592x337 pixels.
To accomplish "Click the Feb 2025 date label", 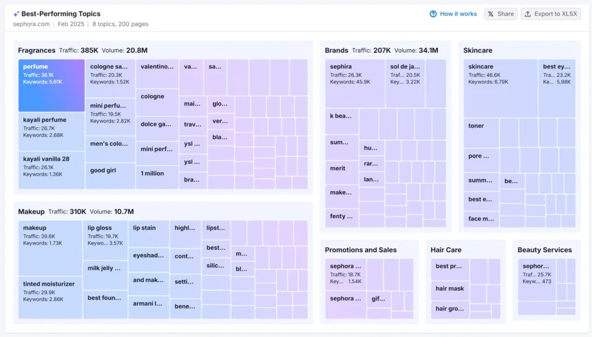I will point(71,24).
